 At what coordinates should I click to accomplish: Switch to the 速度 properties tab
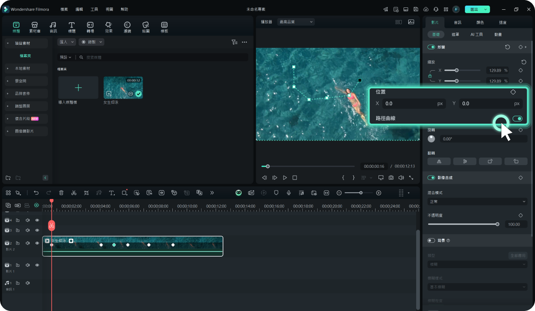[x=502, y=22]
